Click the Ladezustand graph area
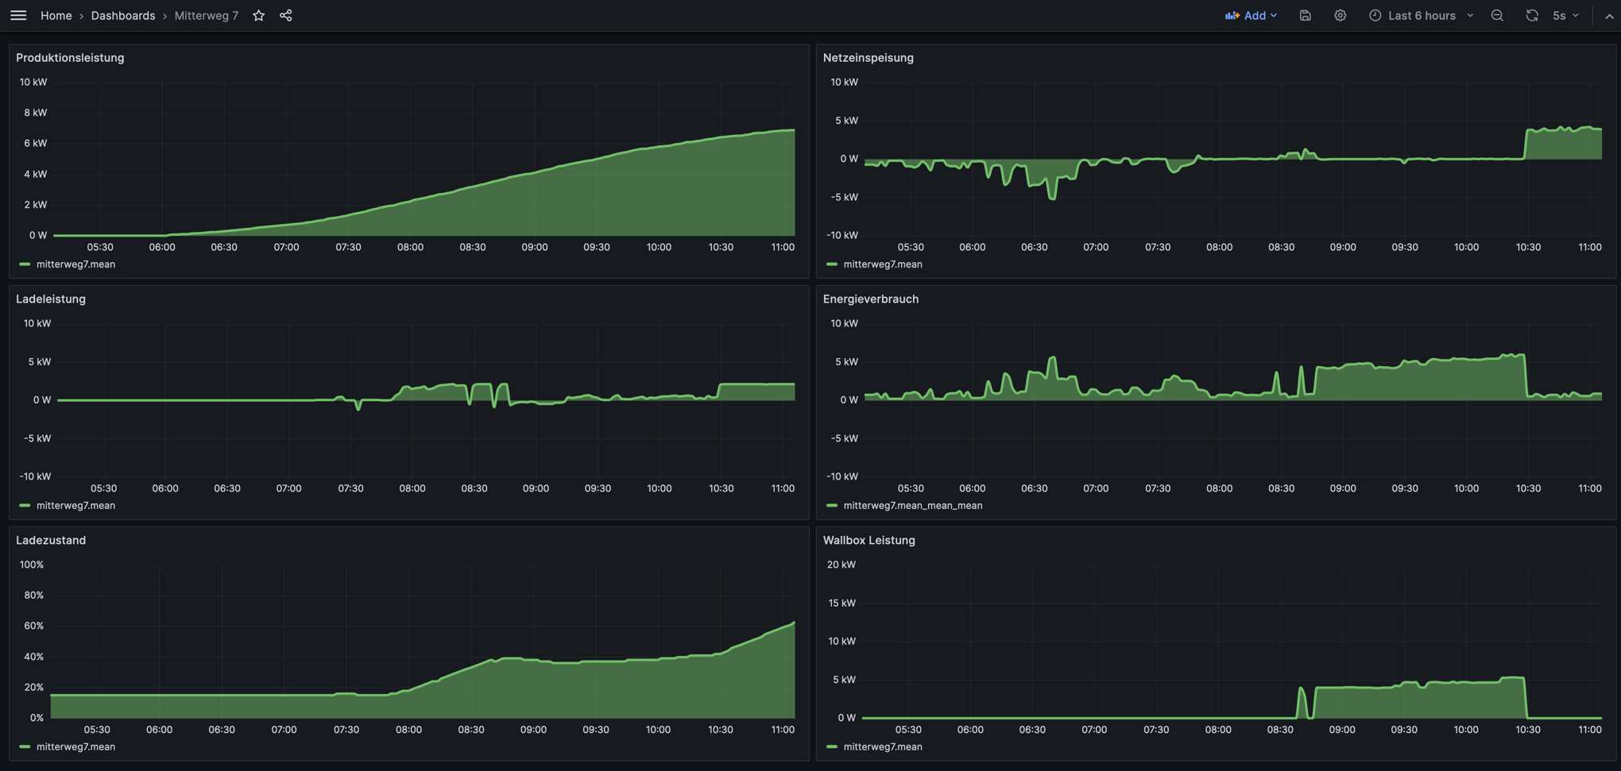The width and height of the screenshot is (1621, 771). (422, 642)
